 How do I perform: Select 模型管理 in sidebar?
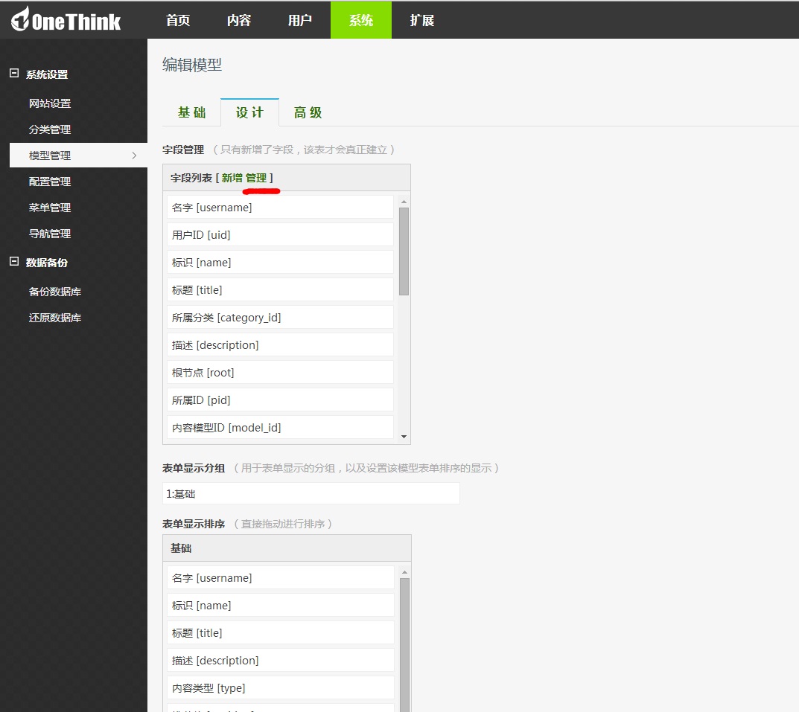(x=78, y=155)
